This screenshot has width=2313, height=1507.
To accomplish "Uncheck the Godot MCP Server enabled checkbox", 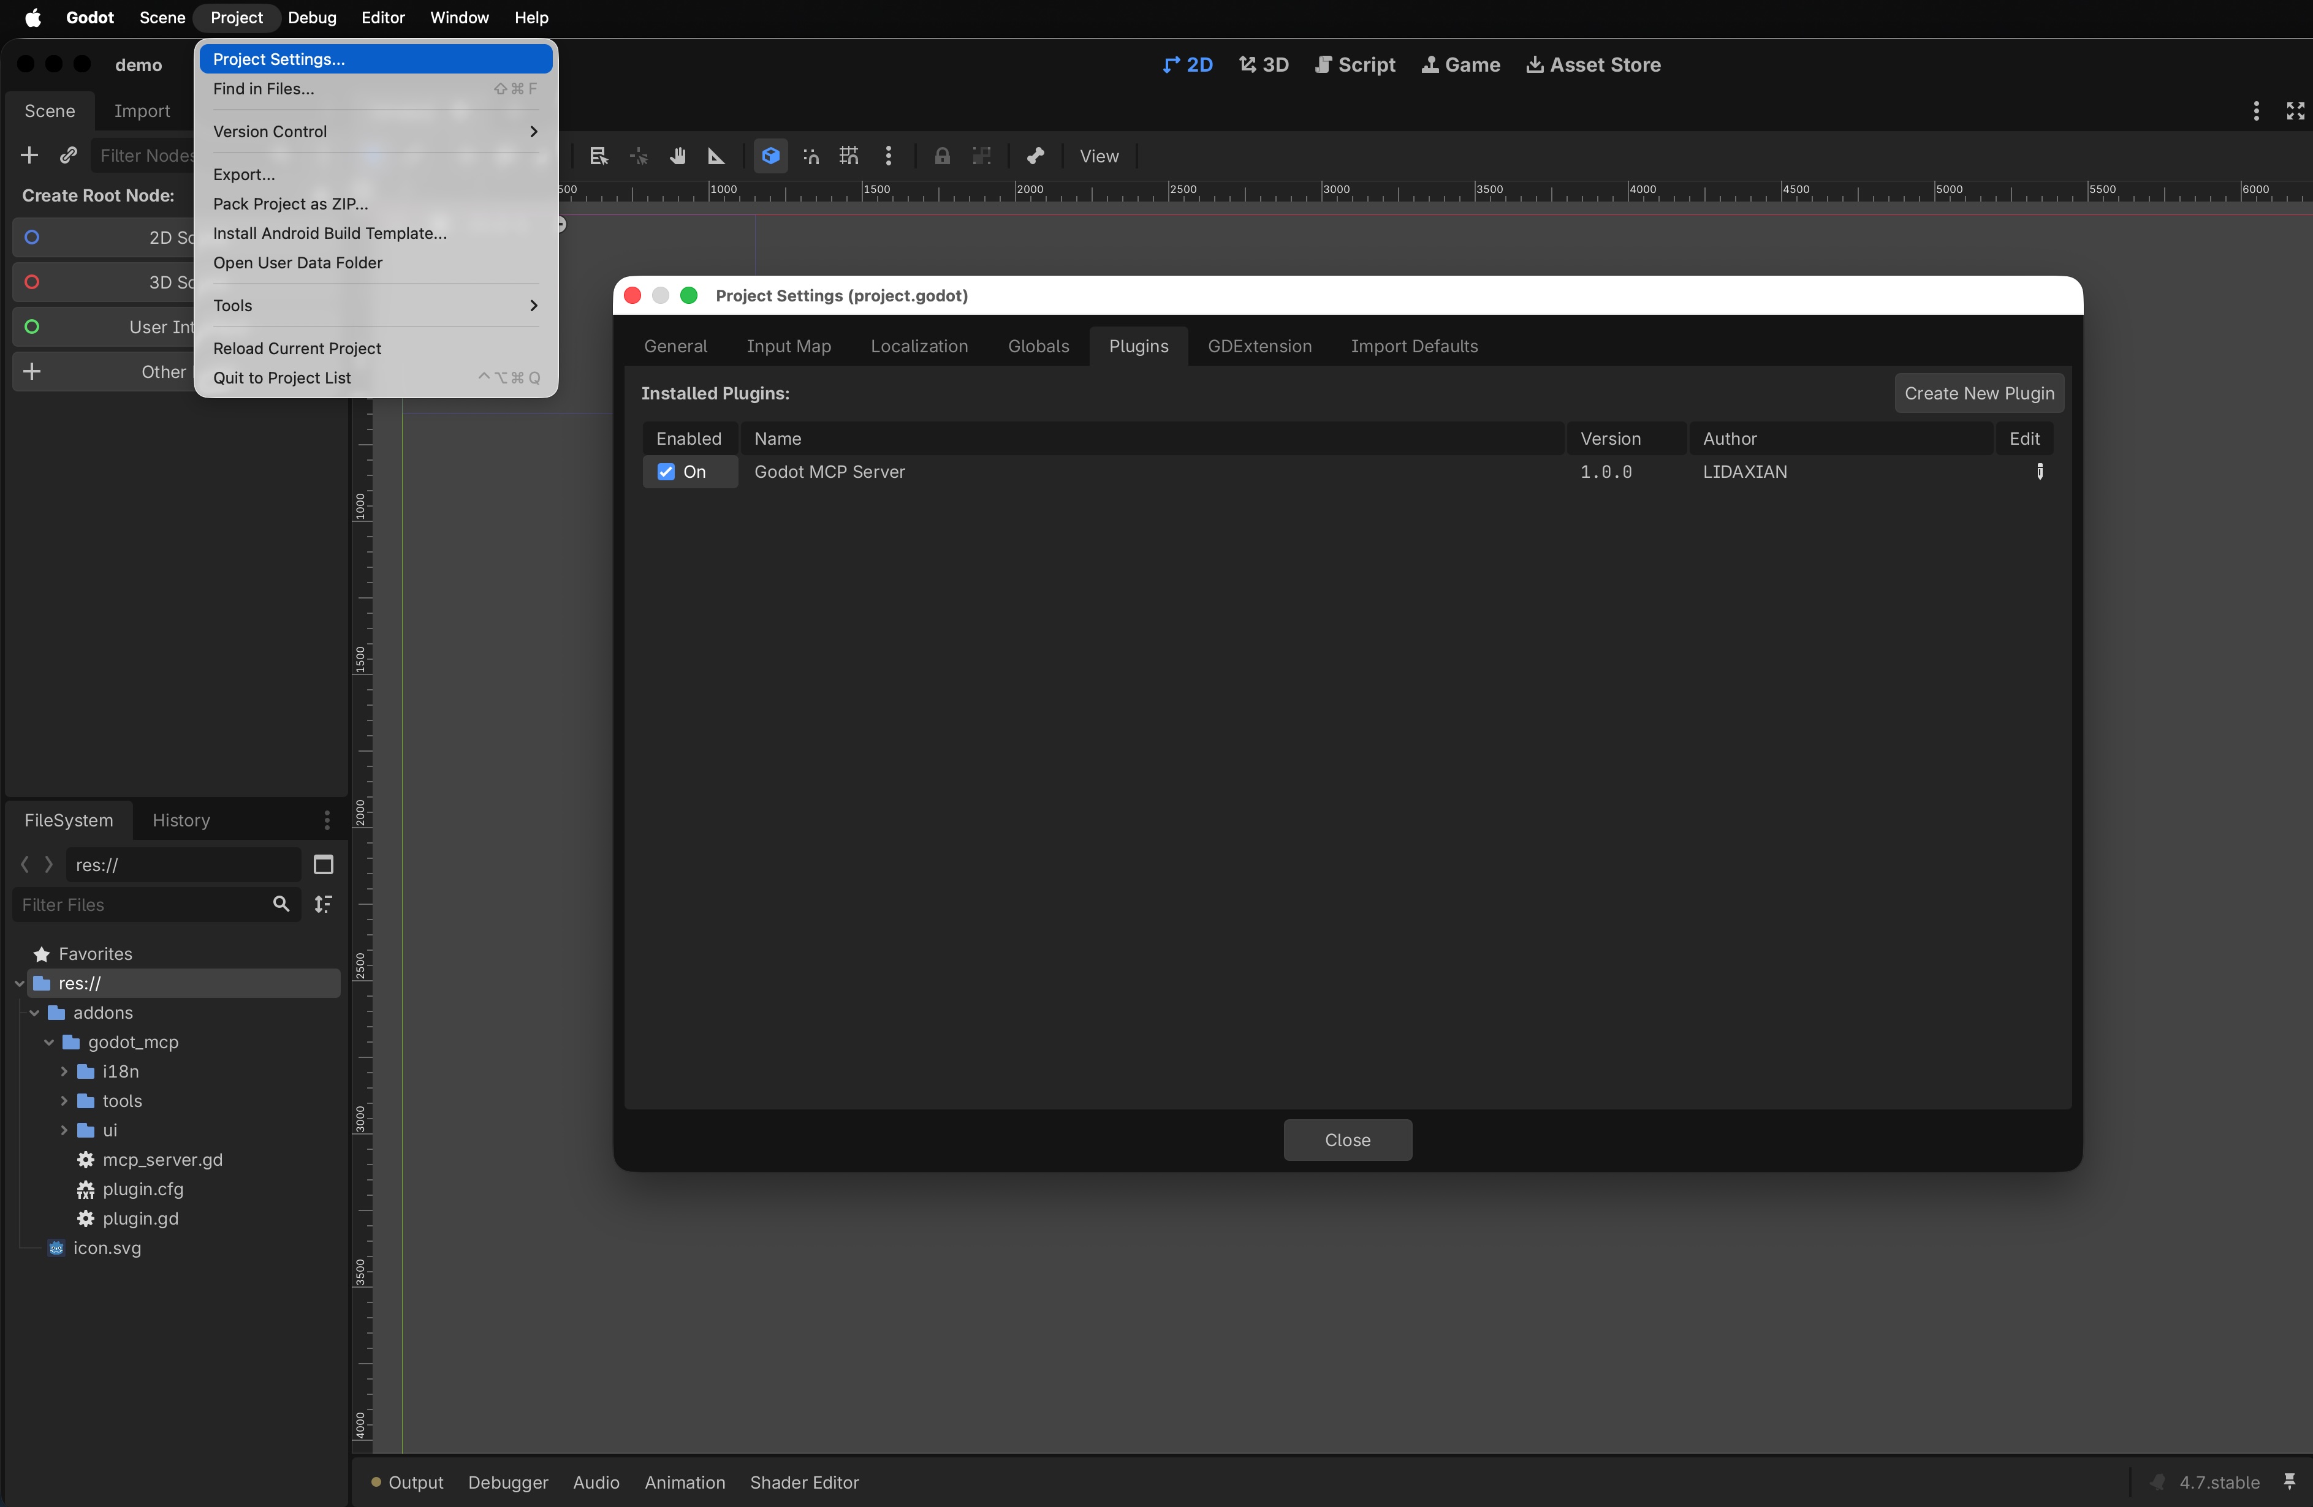I will tap(666, 471).
